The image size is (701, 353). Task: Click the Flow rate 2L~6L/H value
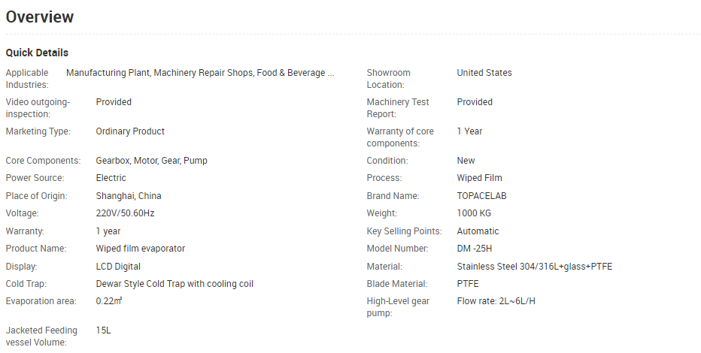pos(496,301)
